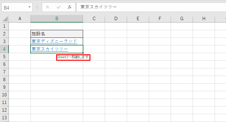Select column G header
226x122 pixels.
182,19
